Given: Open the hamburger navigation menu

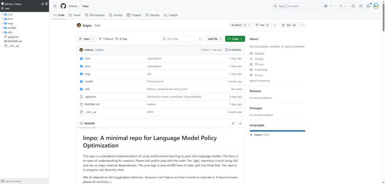Looking at the screenshot, I should (55, 6).
